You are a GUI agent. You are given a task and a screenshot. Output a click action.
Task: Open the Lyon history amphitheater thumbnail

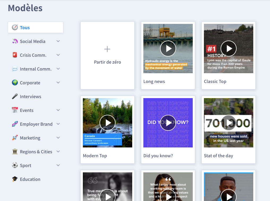click(229, 49)
